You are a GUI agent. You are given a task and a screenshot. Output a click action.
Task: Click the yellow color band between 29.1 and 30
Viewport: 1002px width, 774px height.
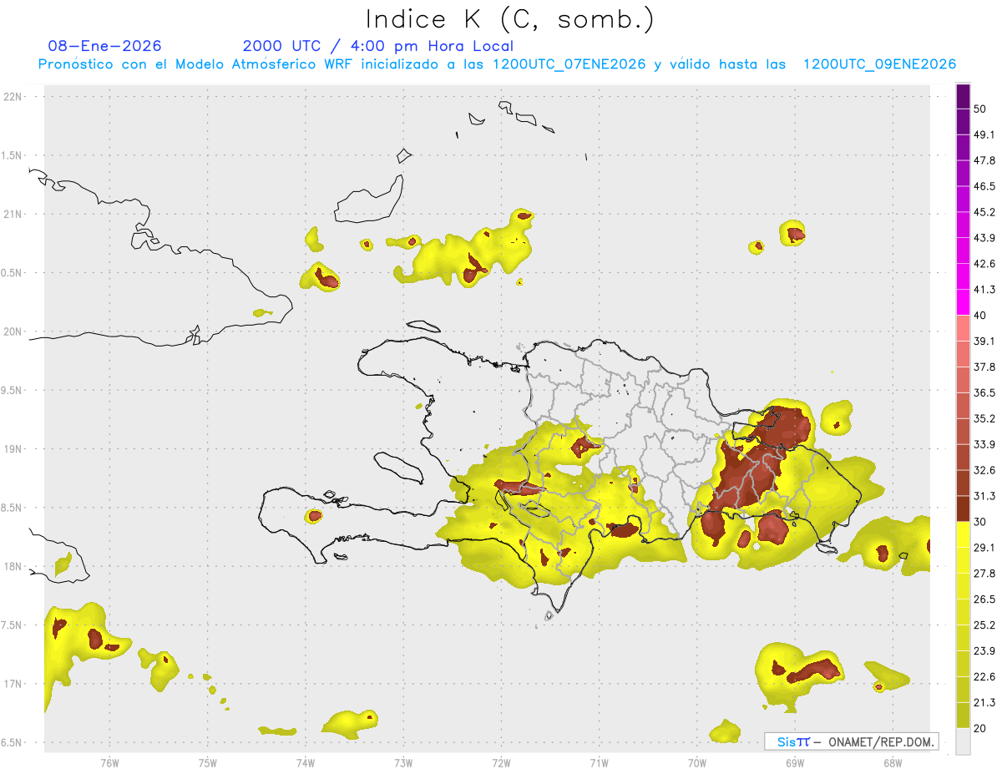pyautogui.click(x=964, y=534)
